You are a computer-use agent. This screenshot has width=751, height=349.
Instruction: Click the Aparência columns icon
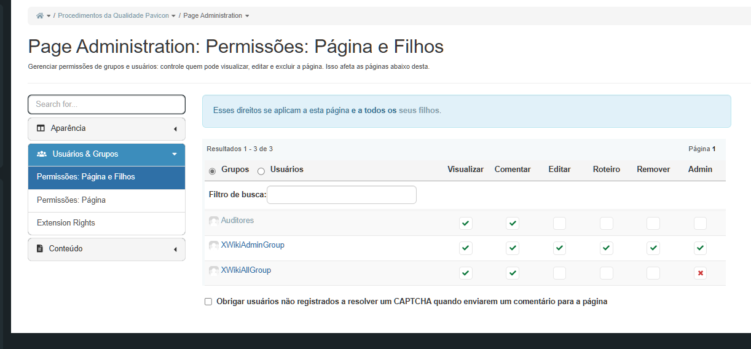[41, 128]
